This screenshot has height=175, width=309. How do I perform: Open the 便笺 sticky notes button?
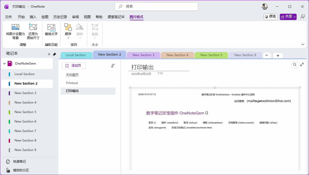coord(270,17)
